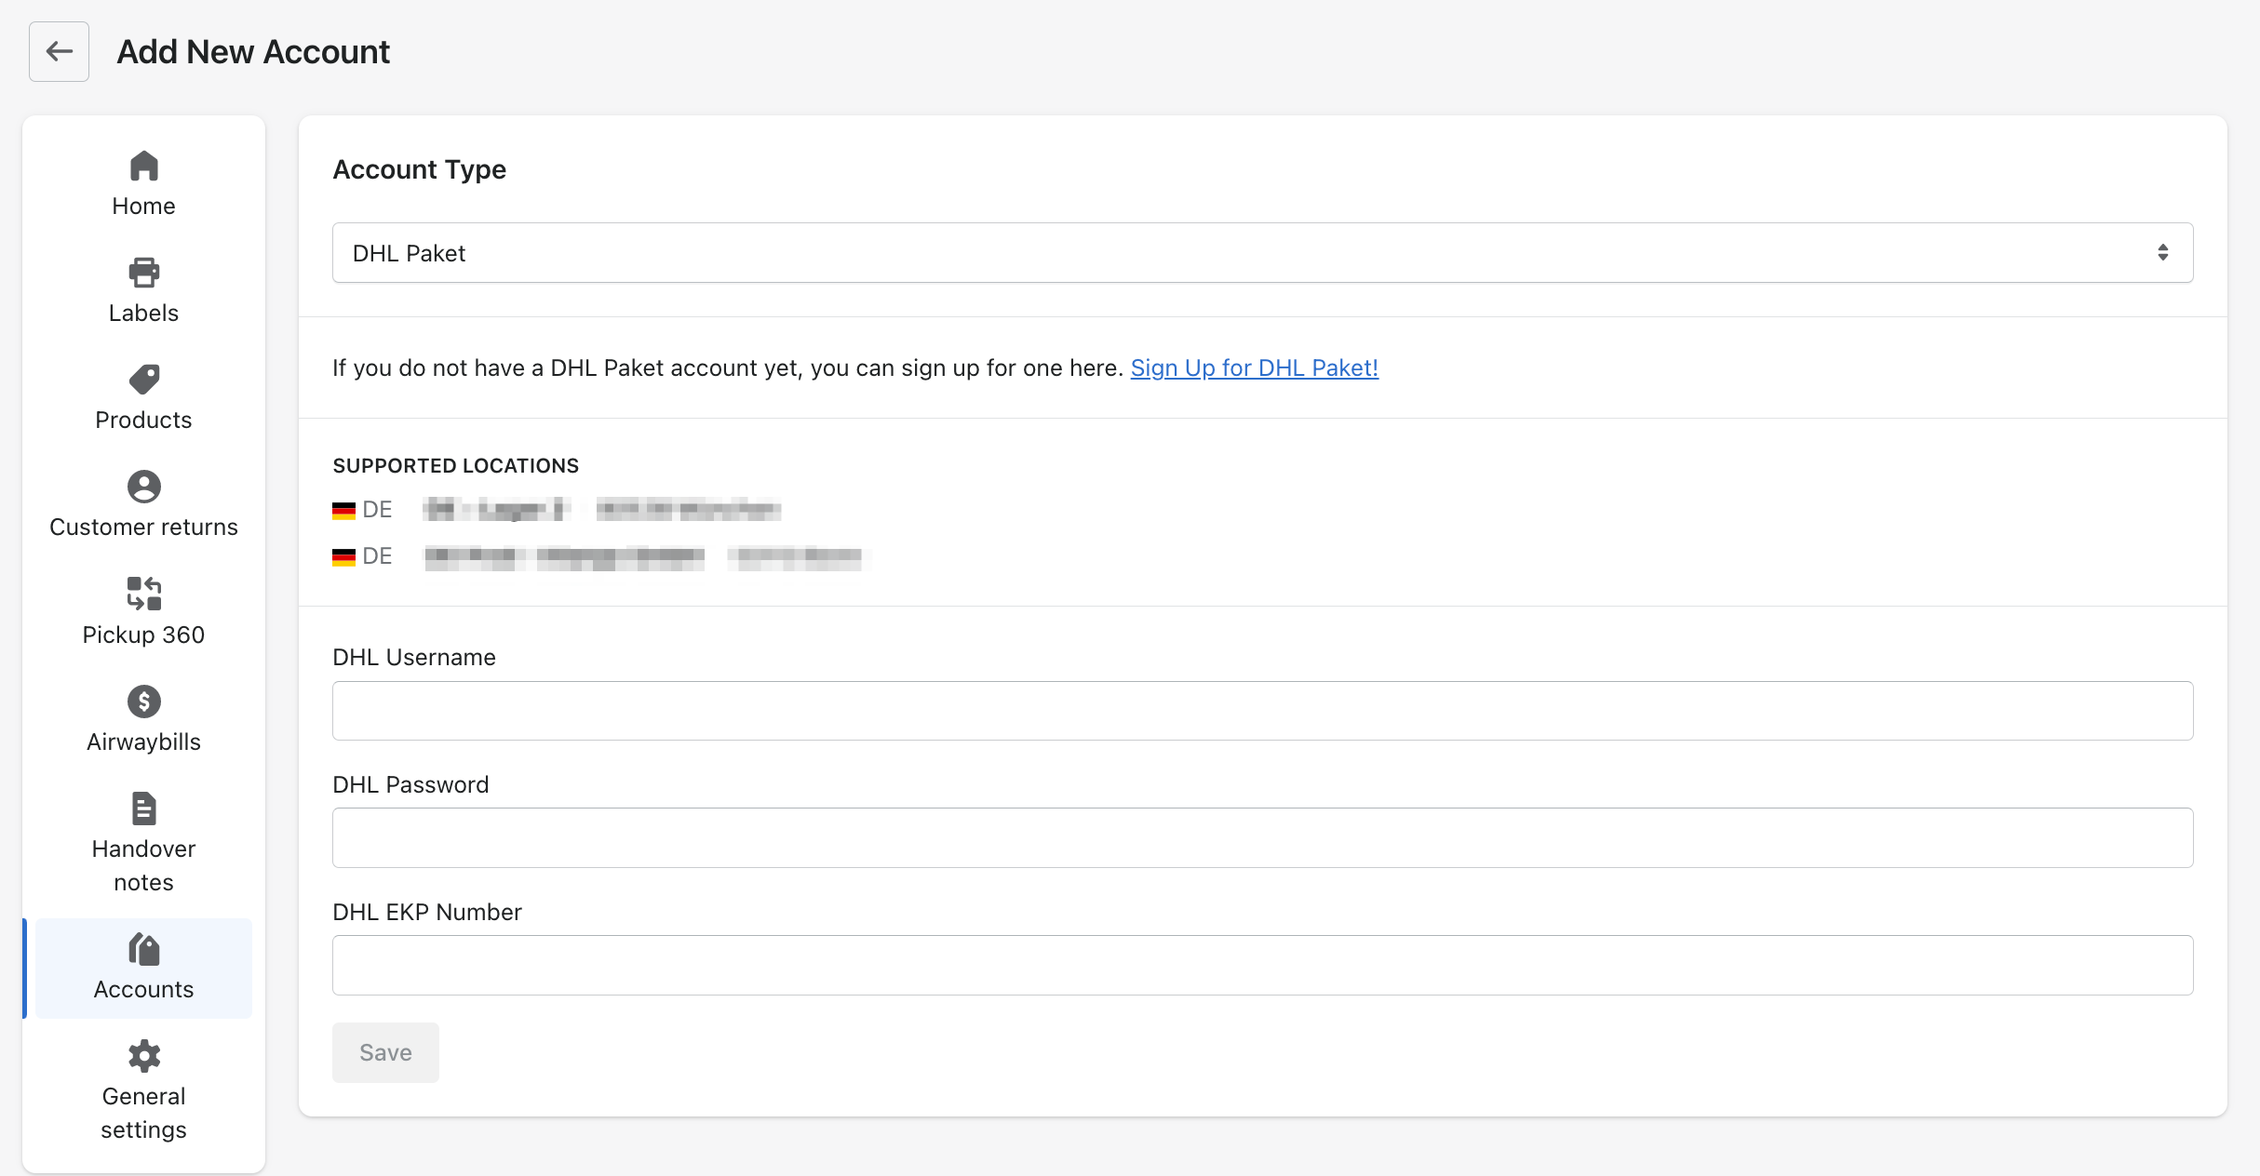Select the Airwaybills menu label
The height and width of the screenshot is (1176, 2260).
click(x=143, y=742)
